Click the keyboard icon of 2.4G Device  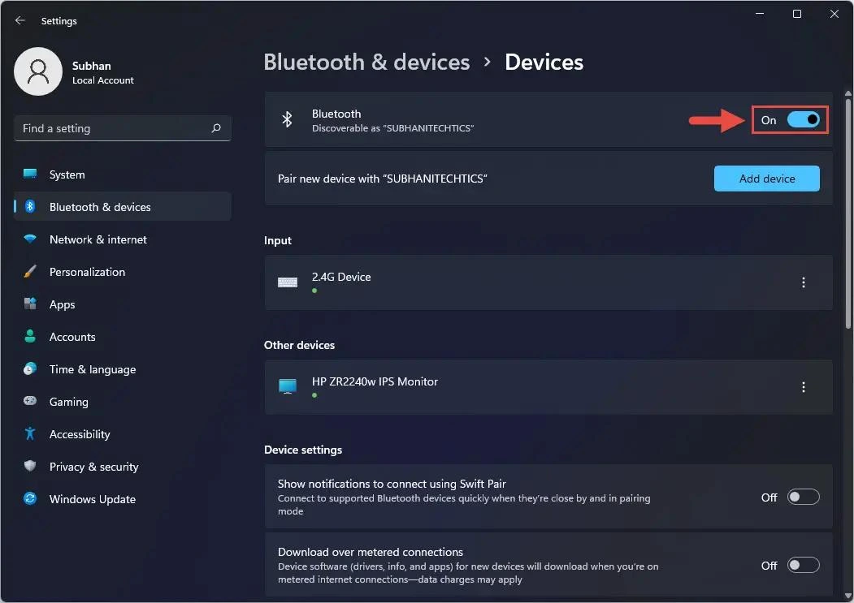pyautogui.click(x=288, y=282)
